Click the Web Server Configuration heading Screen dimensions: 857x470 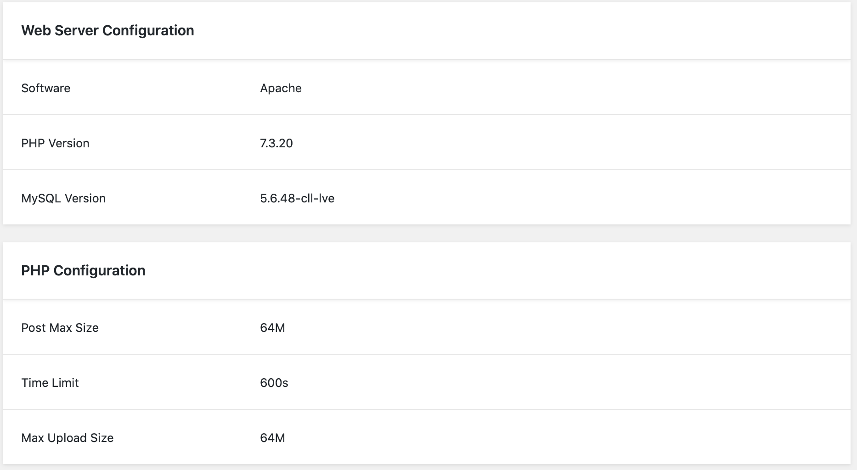(107, 31)
